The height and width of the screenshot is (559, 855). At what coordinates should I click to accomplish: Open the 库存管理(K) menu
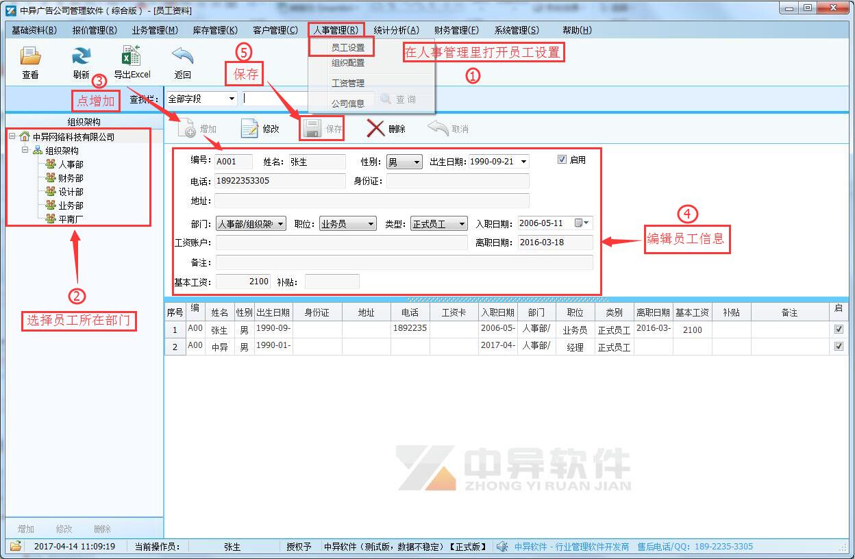(215, 30)
